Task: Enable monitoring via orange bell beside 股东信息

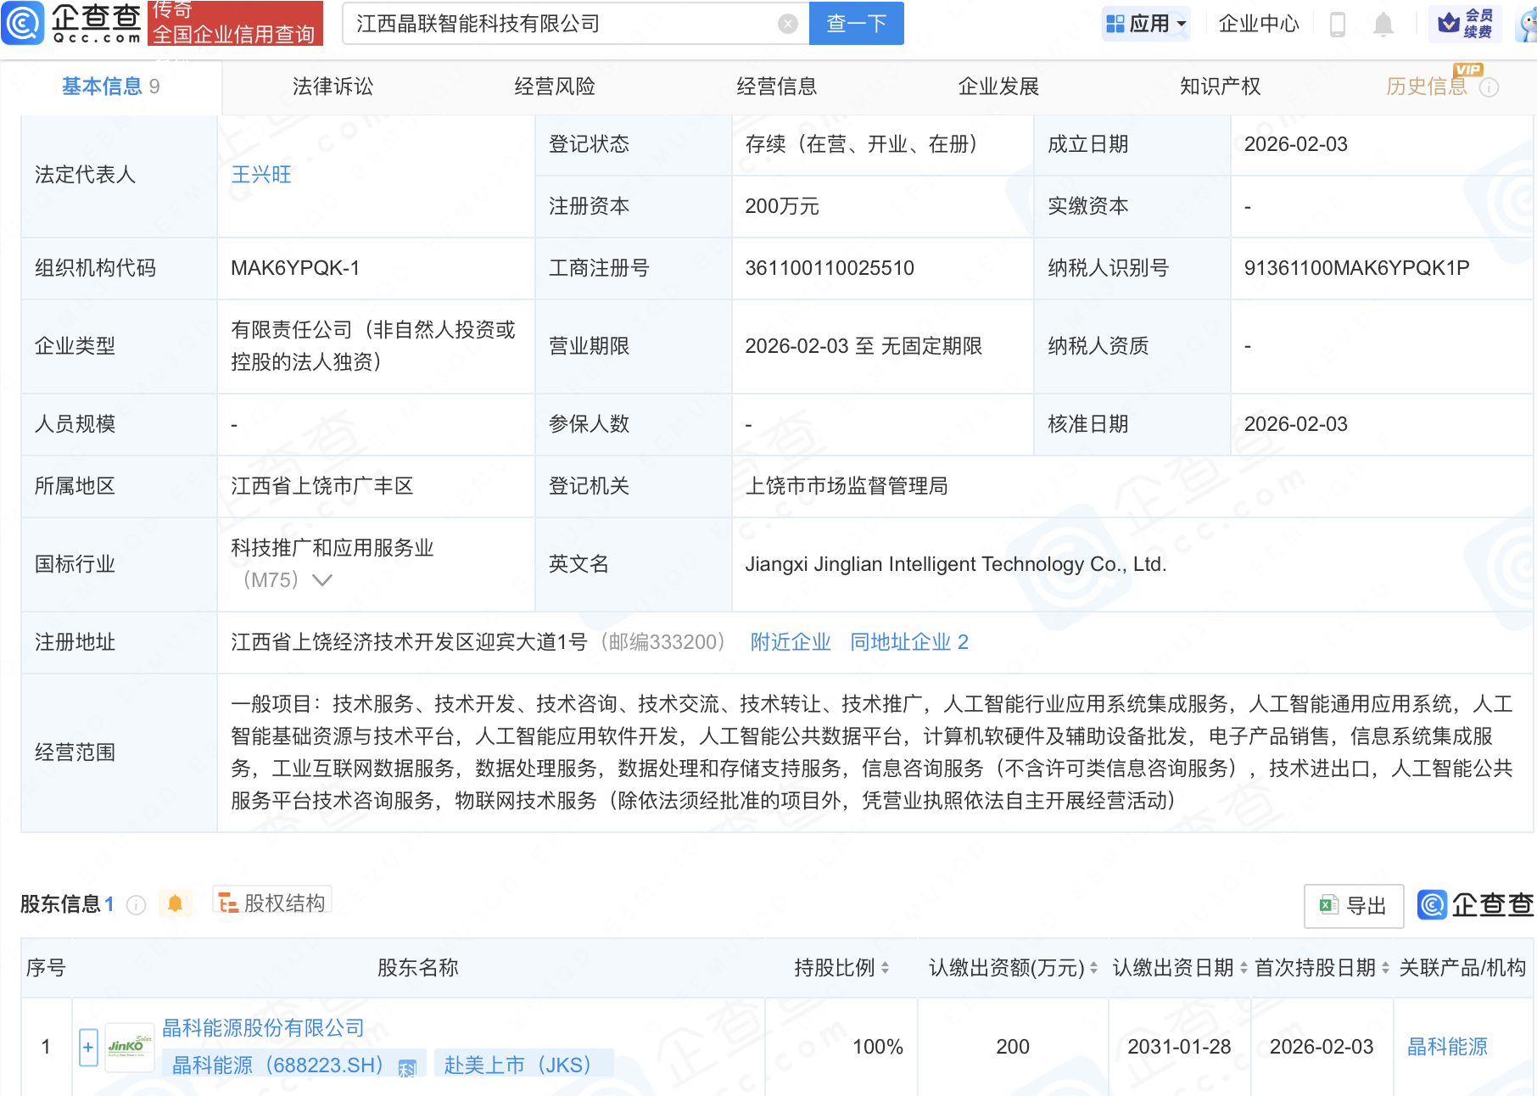Action: tap(176, 903)
